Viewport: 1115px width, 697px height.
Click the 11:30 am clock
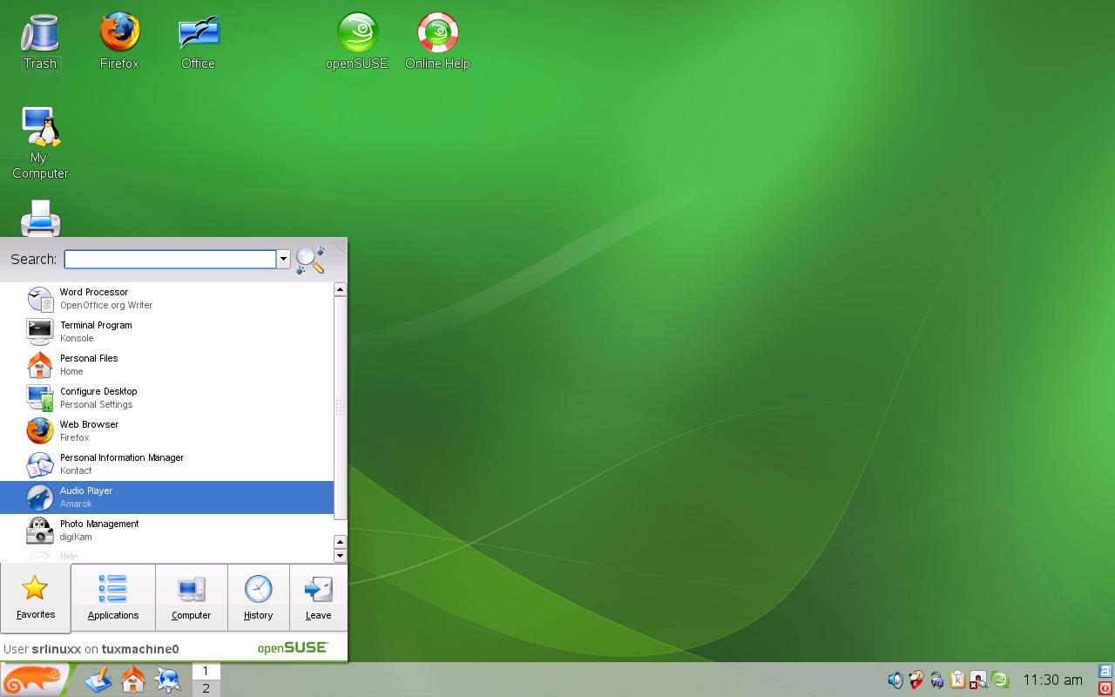tap(1053, 680)
